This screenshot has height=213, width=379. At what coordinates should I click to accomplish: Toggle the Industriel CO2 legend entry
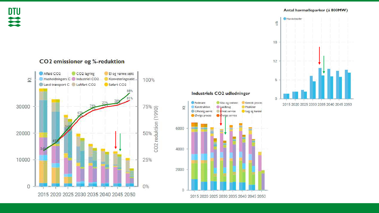pyautogui.click(x=85, y=79)
